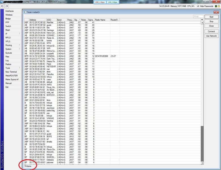This screenshot has height=170, width=221.
Task: Open the Bridge menu
Action: pyautogui.click(x=8, y=19)
